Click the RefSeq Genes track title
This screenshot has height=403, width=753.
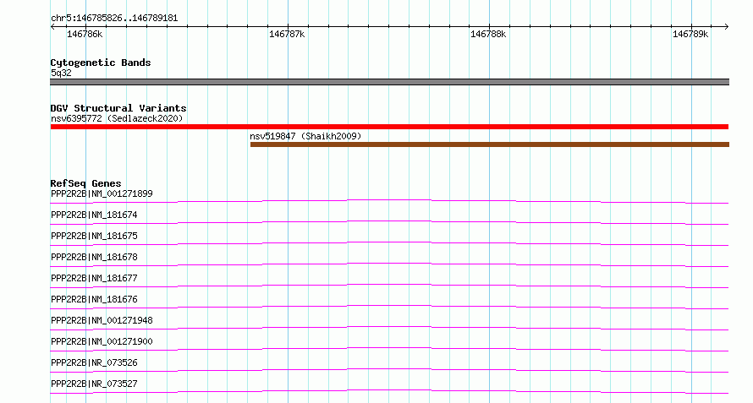[x=85, y=183]
